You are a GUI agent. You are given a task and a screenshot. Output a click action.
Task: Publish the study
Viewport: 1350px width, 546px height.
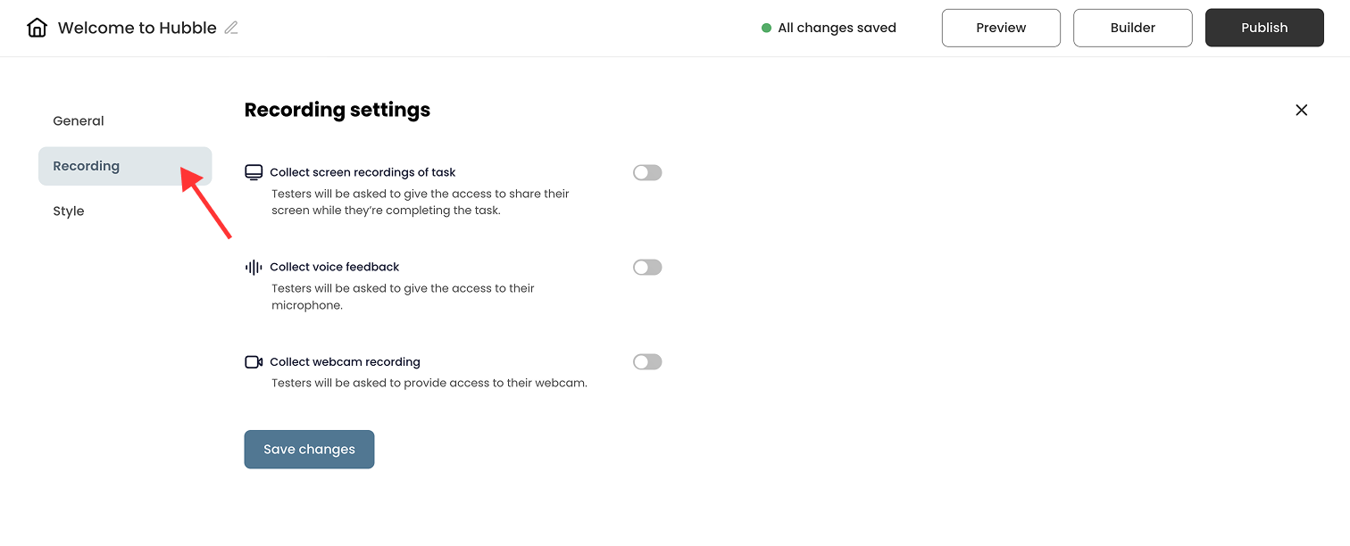(x=1264, y=28)
